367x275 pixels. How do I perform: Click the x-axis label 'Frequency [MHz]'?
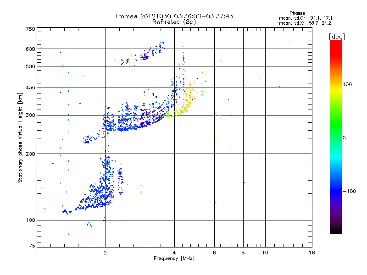(174, 258)
